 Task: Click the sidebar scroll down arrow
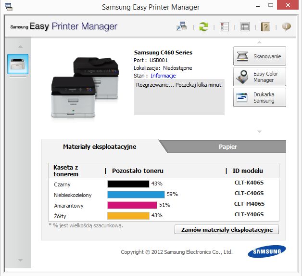coord(20,260)
